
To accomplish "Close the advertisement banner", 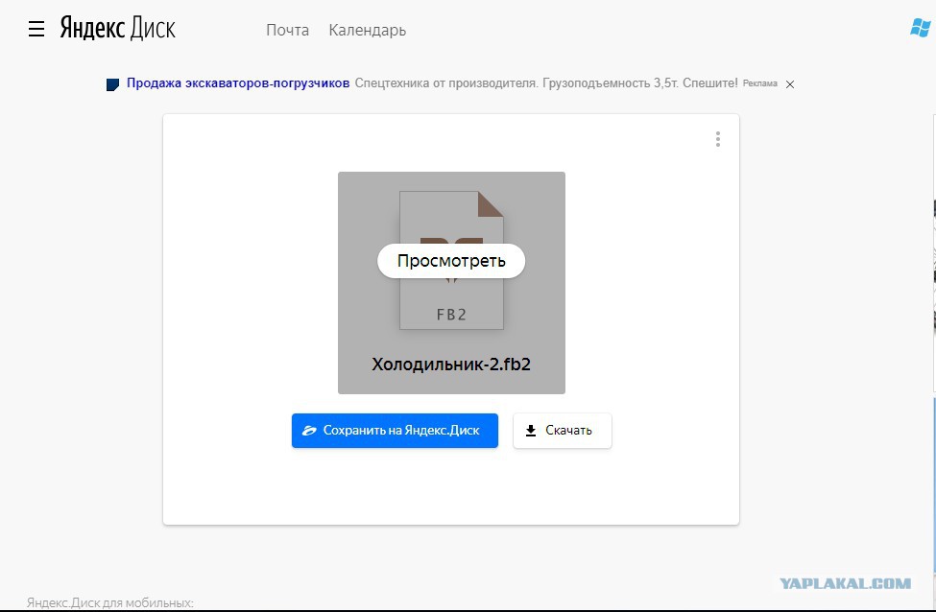I will tap(790, 84).
